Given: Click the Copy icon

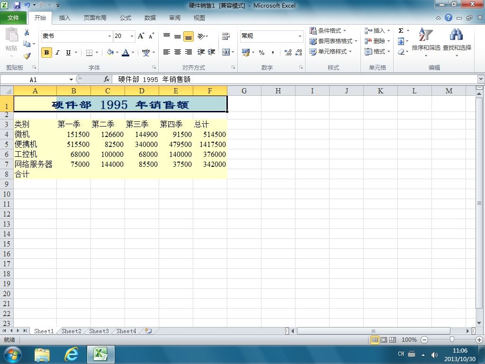Looking at the screenshot, I should [27, 44].
